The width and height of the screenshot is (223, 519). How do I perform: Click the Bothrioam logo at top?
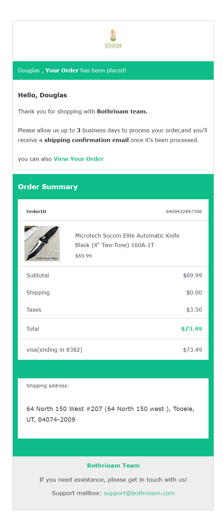coord(113,39)
